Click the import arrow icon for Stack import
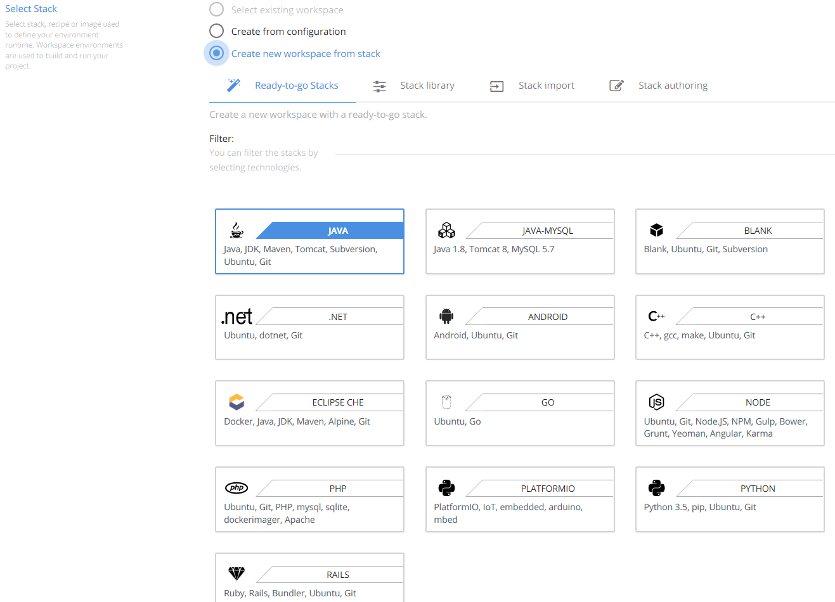Viewport: 835px width, 602px height. coord(497,86)
